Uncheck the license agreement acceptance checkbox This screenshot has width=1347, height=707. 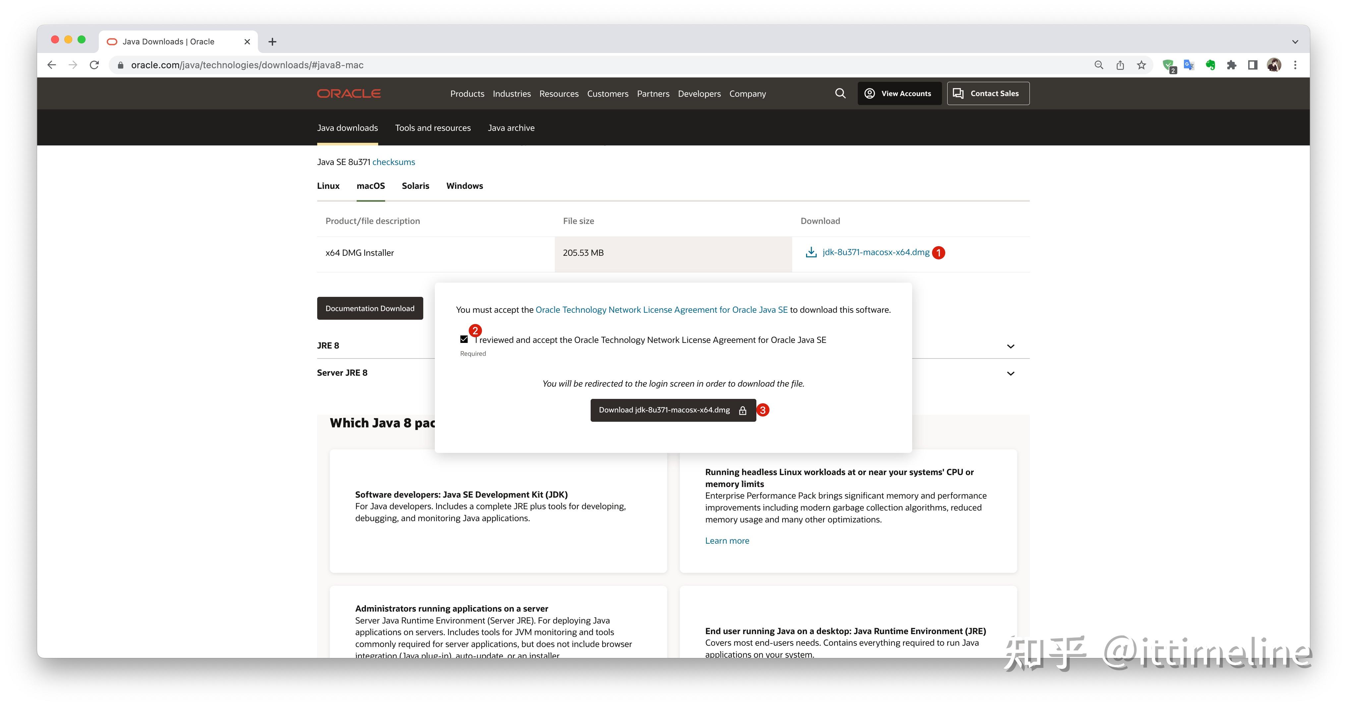(464, 339)
